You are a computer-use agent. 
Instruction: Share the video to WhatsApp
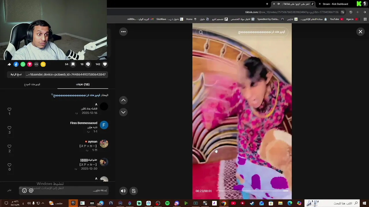[x=23, y=64]
